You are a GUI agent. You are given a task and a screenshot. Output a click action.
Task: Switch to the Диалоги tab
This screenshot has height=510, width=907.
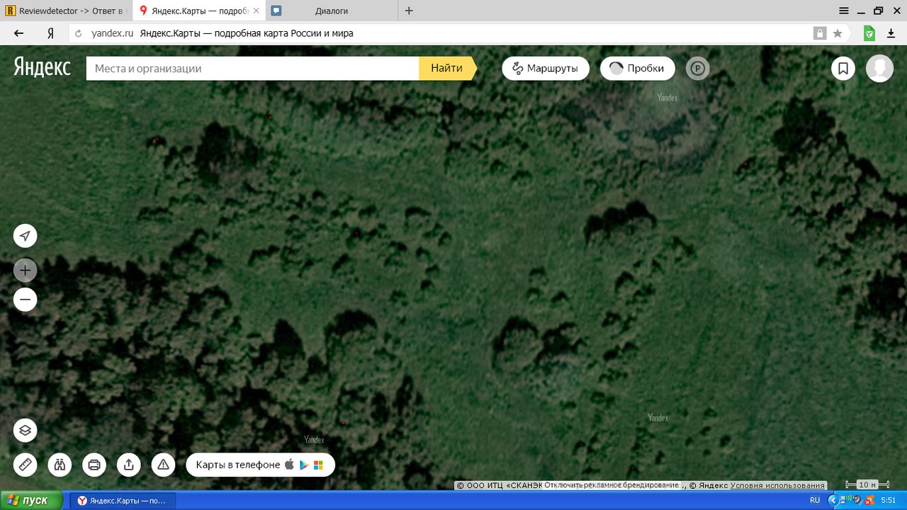(331, 11)
